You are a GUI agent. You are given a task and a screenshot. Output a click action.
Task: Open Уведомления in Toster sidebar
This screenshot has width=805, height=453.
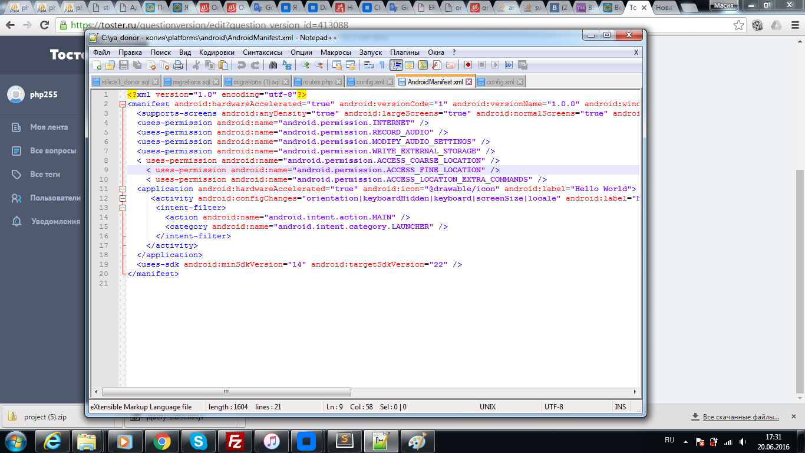pos(55,221)
